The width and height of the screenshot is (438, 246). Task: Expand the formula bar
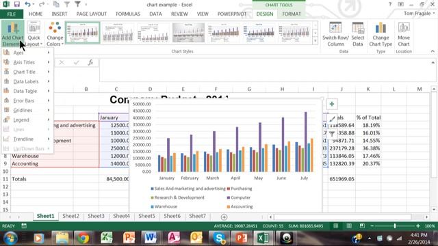433,62
